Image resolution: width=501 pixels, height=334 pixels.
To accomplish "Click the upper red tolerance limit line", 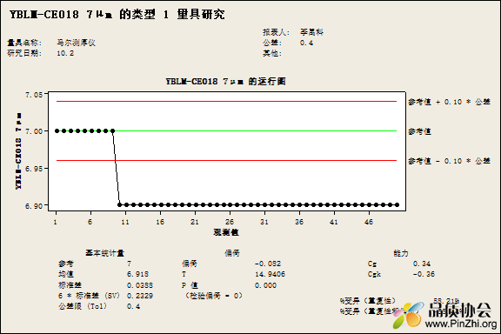I will (x=226, y=101).
